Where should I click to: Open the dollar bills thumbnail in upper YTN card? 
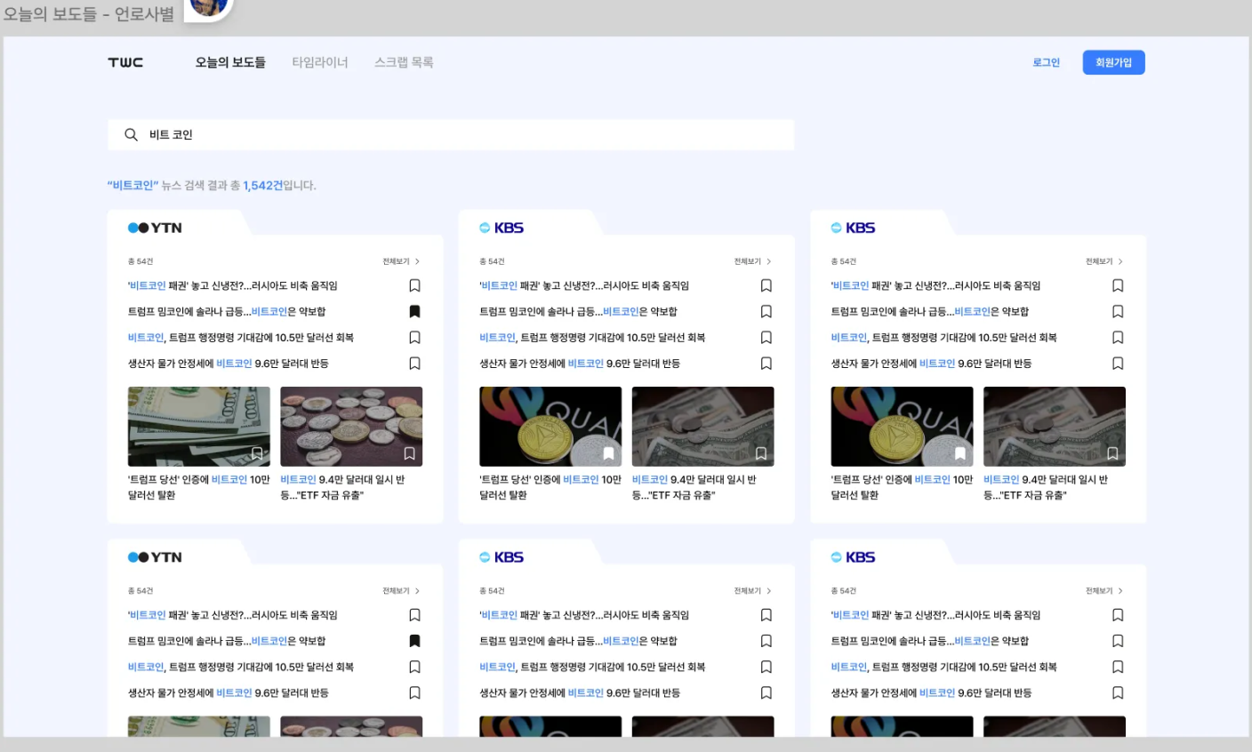(198, 426)
